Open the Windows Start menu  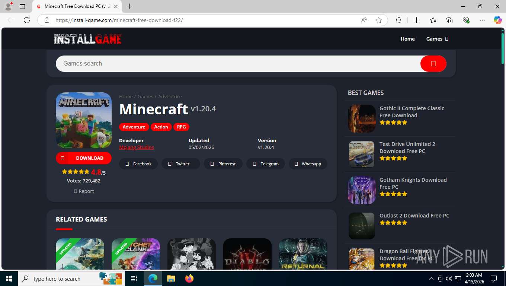(x=9, y=279)
